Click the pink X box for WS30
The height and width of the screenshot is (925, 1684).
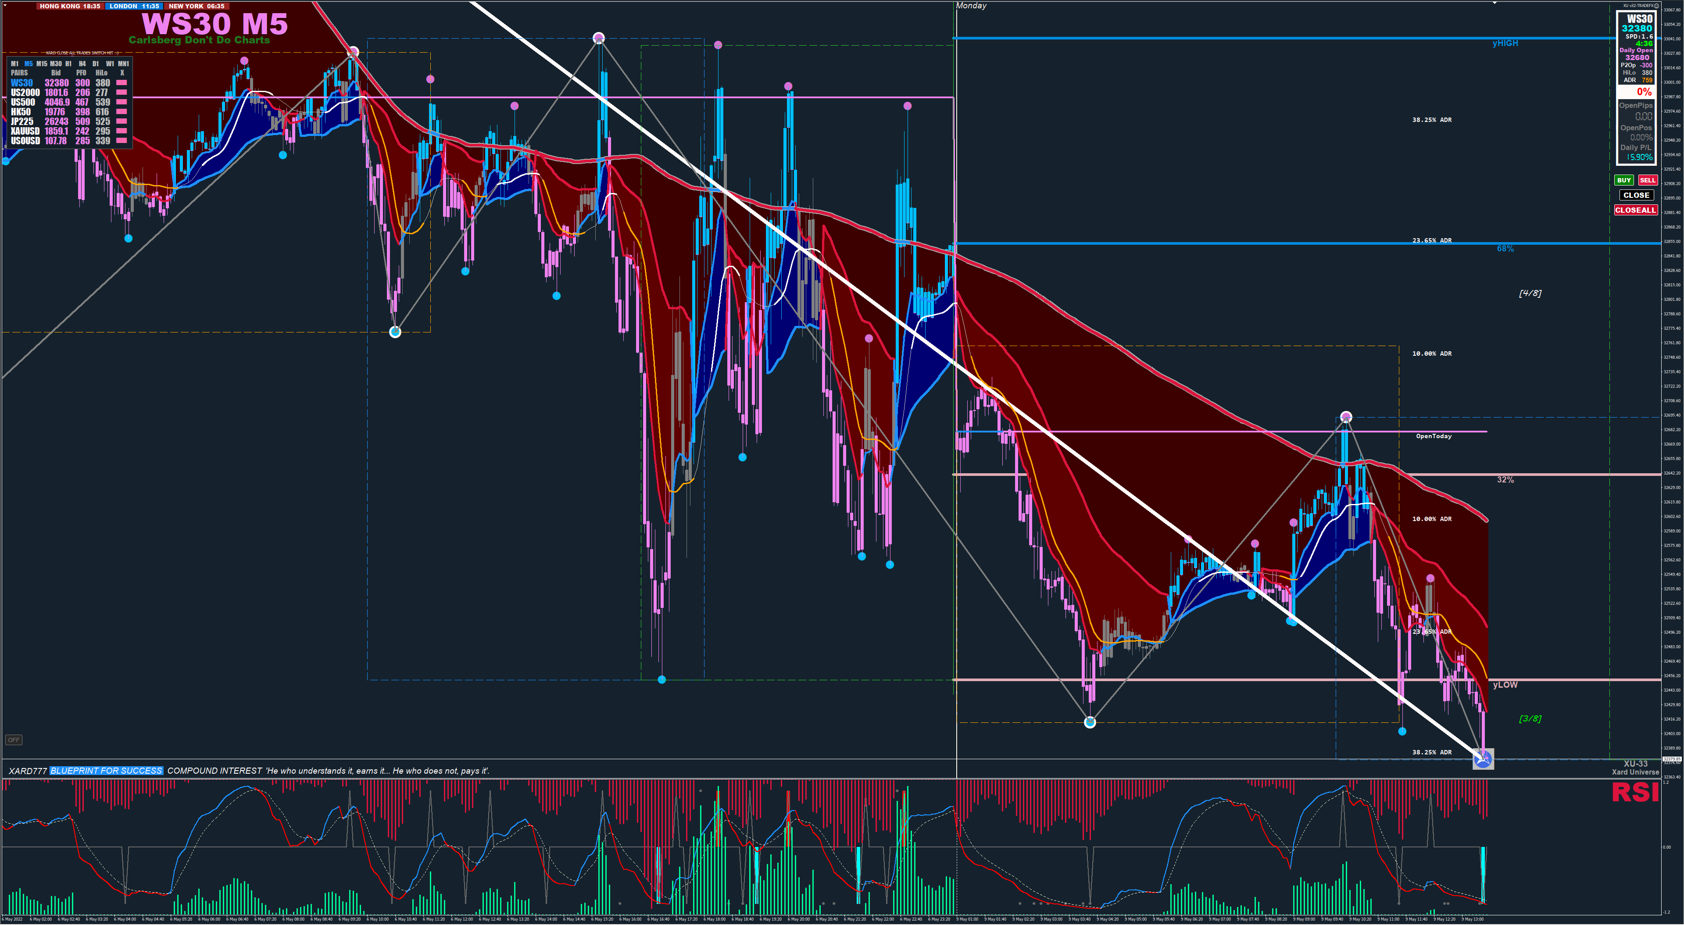coord(122,83)
